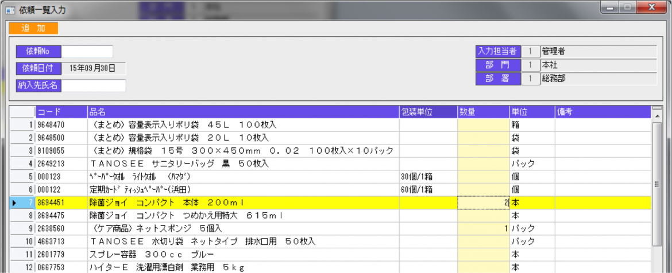Screen dimensions: 672x273
Task: Click the current-row arrow indicator of row 7
Action: click(x=15, y=202)
